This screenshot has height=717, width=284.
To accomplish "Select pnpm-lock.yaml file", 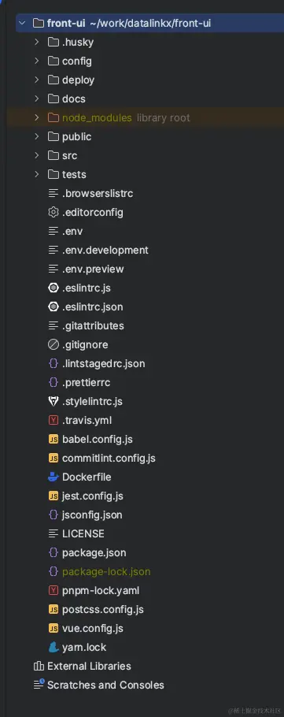I will [101, 590].
